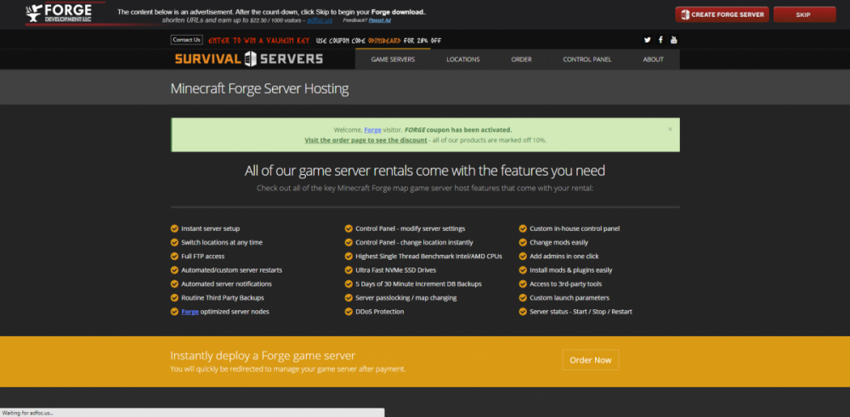Open the Facebook social icon
This screenshot has height=417, width=850.
click(660, 40)
